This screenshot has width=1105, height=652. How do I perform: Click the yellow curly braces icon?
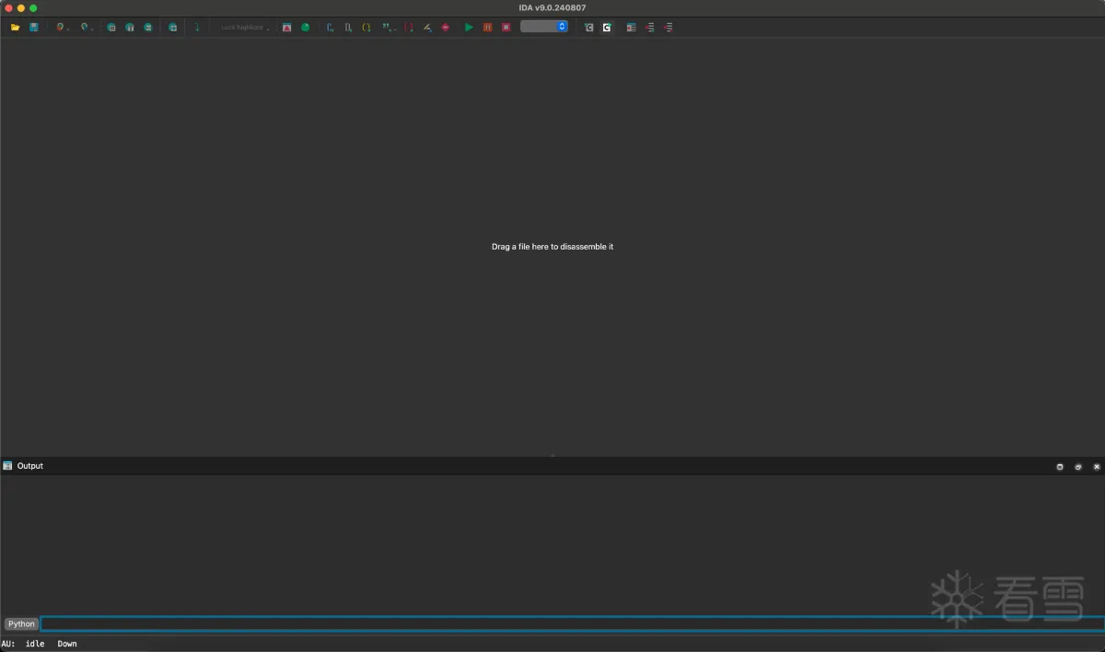coord(366,28)
